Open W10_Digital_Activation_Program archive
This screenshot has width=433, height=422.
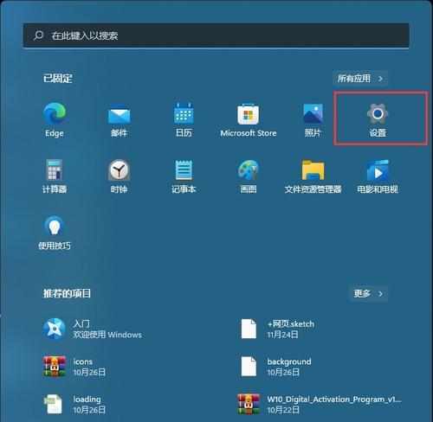coord(320,404)
